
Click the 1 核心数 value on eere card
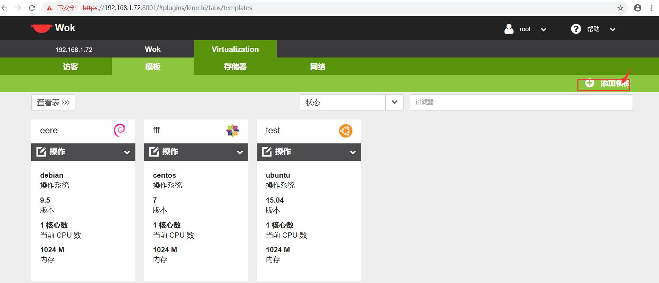pyautogui.click(x=54, y=225)
